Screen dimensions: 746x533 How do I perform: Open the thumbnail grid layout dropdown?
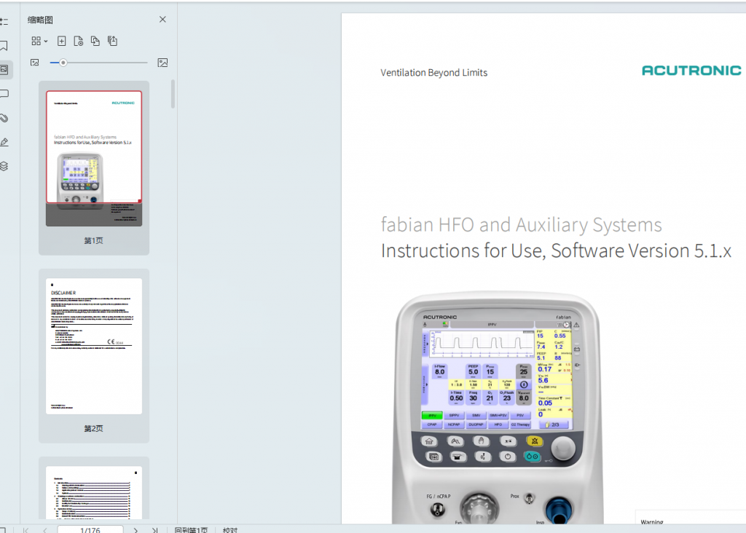point(39,41)
